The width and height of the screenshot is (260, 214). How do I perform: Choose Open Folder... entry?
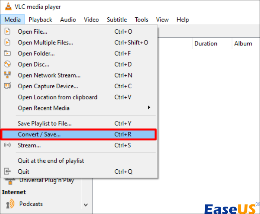79,53
